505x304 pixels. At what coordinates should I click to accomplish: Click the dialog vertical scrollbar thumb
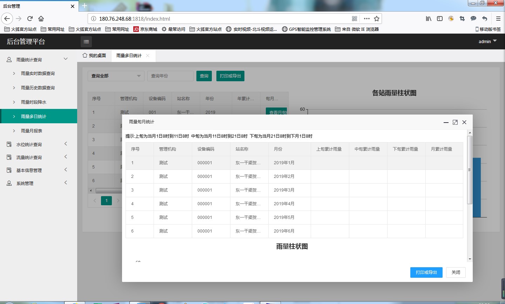[x=470, y=170]
